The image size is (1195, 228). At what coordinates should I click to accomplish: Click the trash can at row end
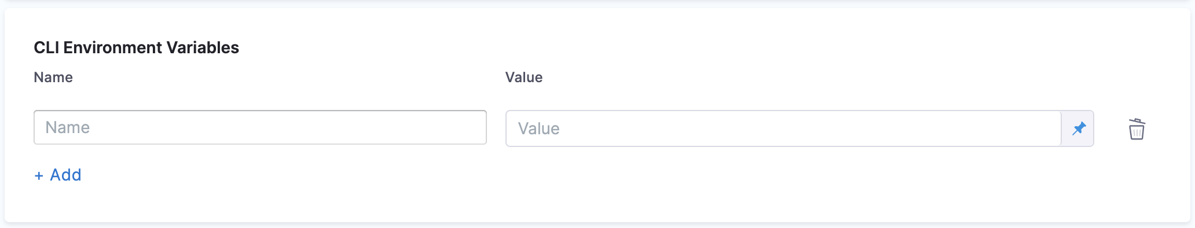(1137, 128)
